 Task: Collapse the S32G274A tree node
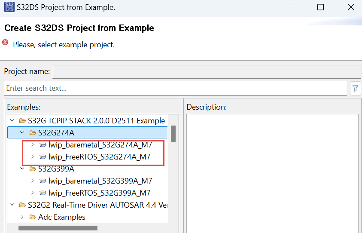pos(22,133)
